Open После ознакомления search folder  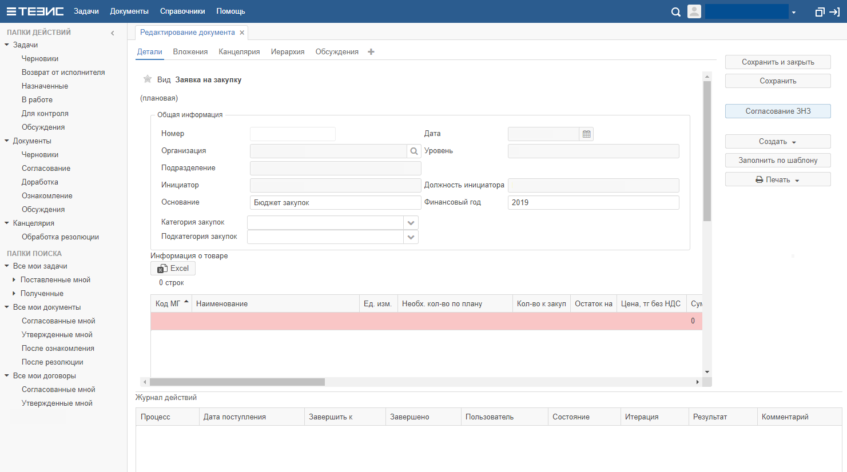coord(58,348)
